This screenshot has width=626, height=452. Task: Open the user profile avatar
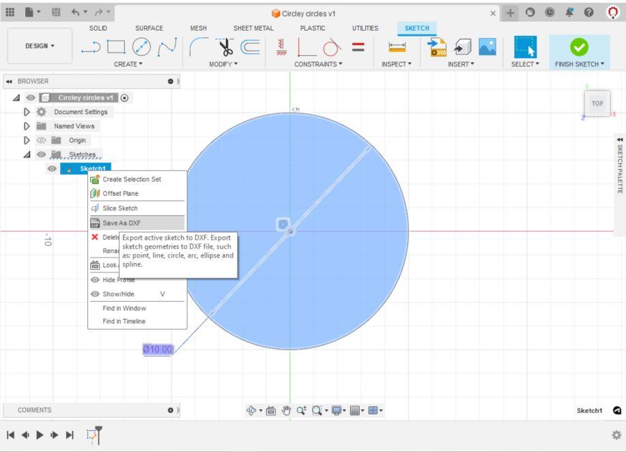tap(612, 12)
